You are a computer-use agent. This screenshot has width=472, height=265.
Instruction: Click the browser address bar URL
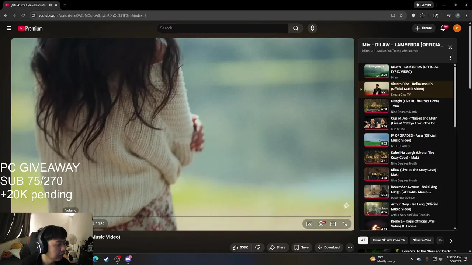click(93, 15)
